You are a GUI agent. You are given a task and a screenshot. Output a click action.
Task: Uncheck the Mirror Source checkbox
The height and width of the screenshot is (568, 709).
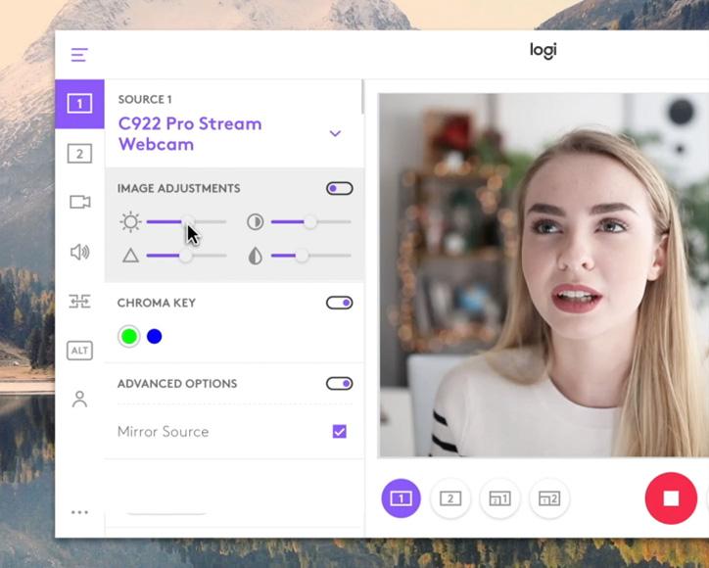pos(340,432)
